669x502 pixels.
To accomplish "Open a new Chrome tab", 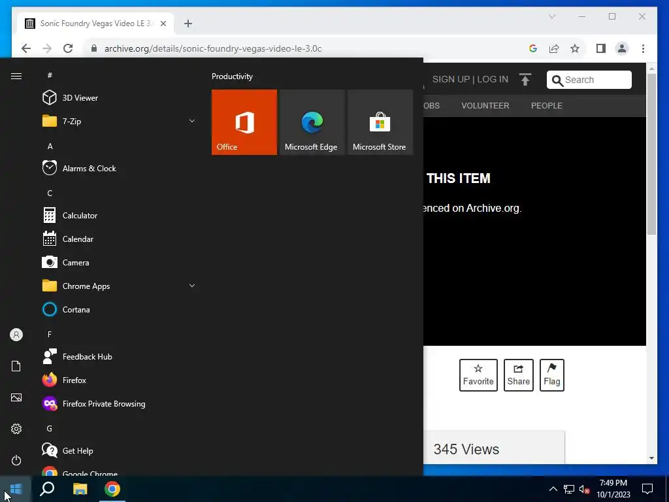I will click(188, 24).
